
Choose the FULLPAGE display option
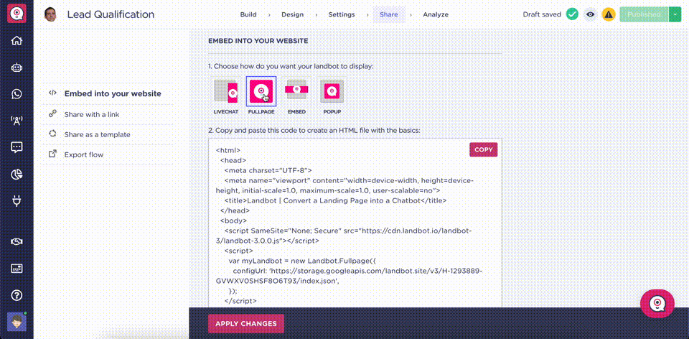pos(261,96)
